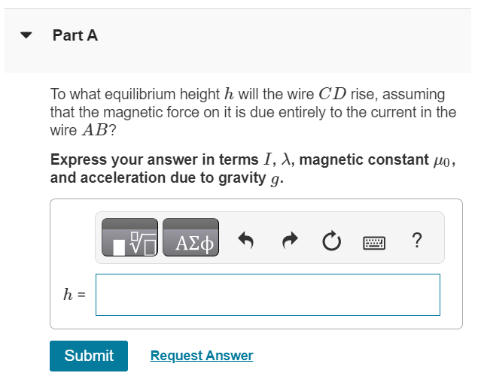Viewport: 481px width, 379px height.
Task: Click the CD wire variable in question
Action: (x=333, y=94)
